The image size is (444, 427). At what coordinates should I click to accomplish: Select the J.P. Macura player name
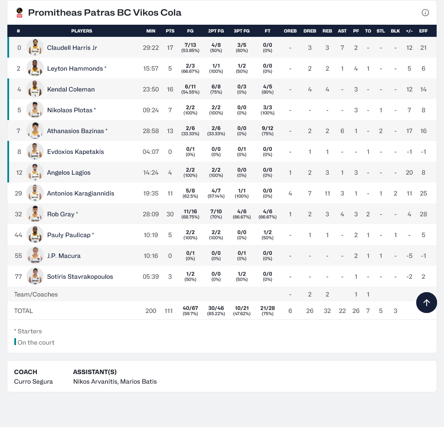point(64,256)
